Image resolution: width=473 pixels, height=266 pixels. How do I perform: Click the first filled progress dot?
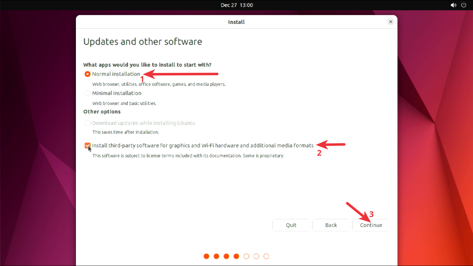pos(206,256)
